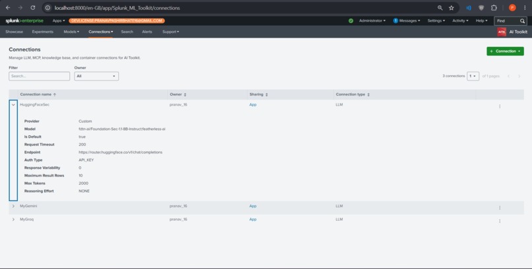The width and height of the screenshot is (532, 269).
Task: Open the Settings dropdown
Action: (436, 20)
